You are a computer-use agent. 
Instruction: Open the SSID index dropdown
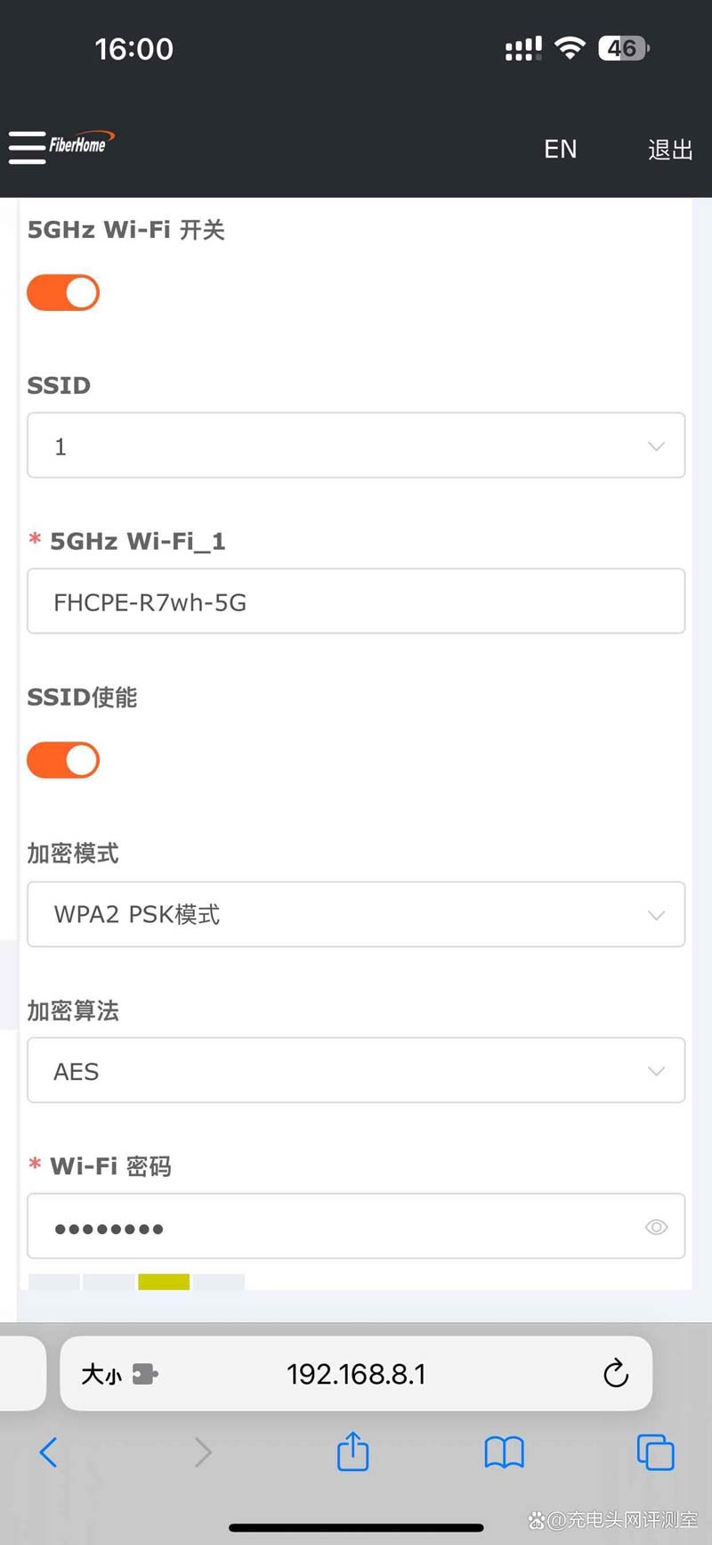(x=356, y=446)
